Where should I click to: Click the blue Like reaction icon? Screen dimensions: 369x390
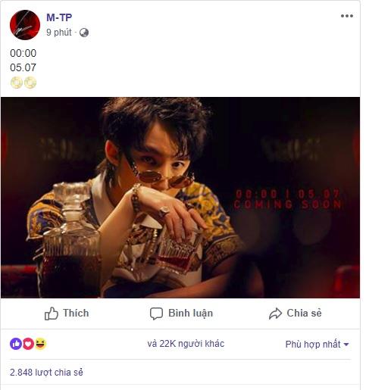pos(16,344)
